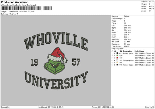Click the Width value 4.80 in
155x109 pixels.
[151, 9]
